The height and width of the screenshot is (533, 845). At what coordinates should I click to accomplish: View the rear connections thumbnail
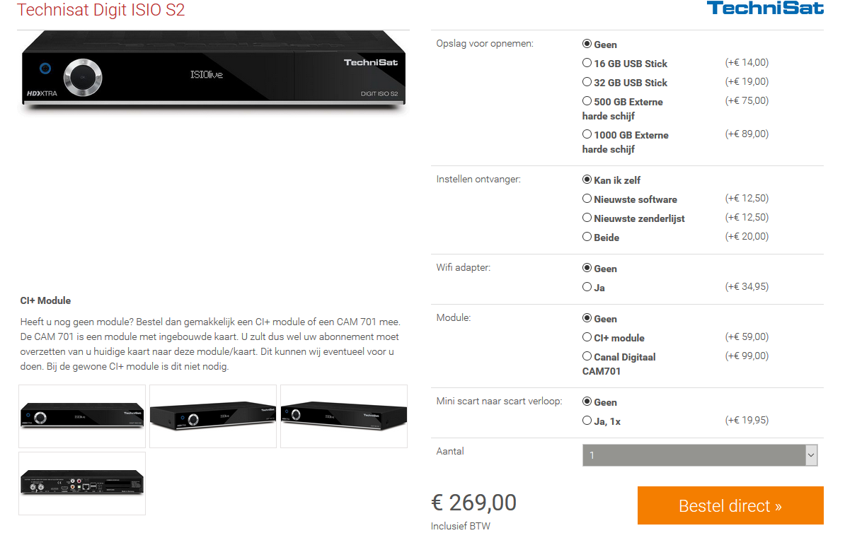tap(82, 484)
